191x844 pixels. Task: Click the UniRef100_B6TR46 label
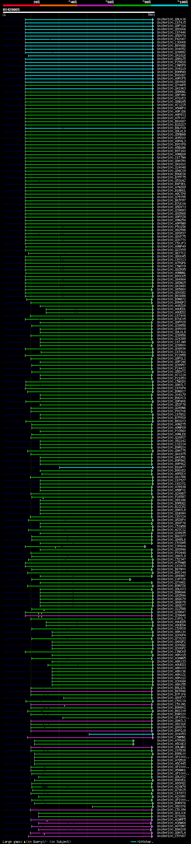[x=171, y=691]
